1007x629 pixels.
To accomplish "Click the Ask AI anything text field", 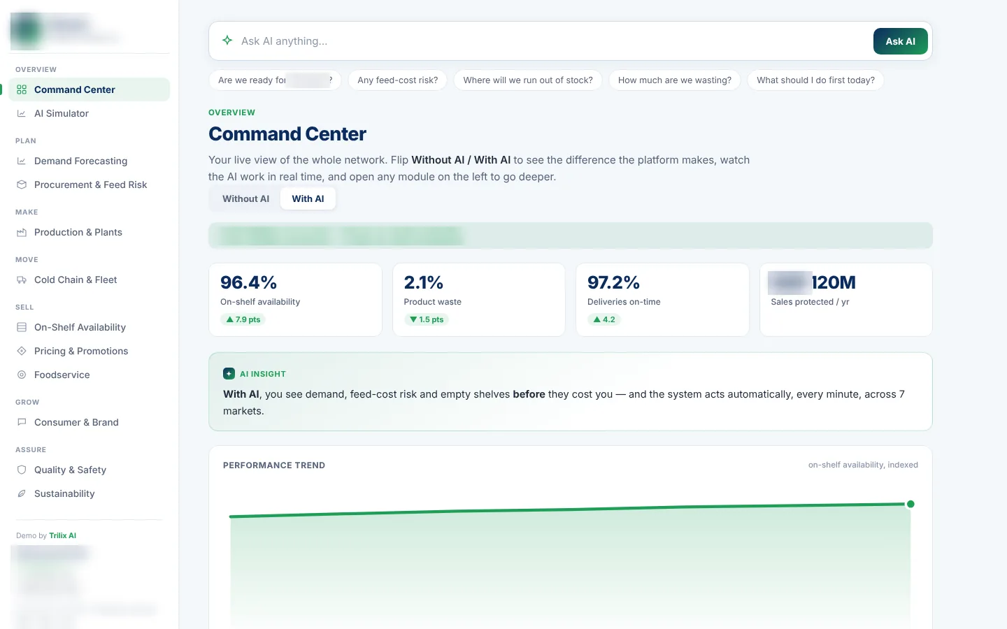I will pos(552,41).
